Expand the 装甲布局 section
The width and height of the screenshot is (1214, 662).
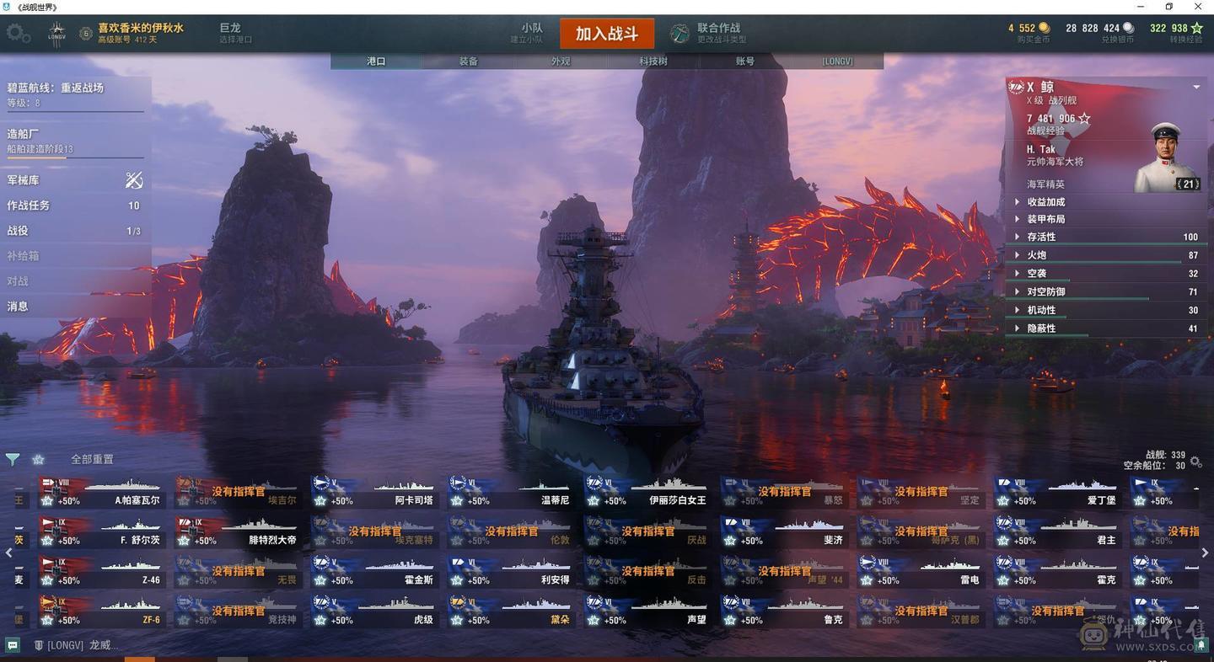[x=1107, y=219]
